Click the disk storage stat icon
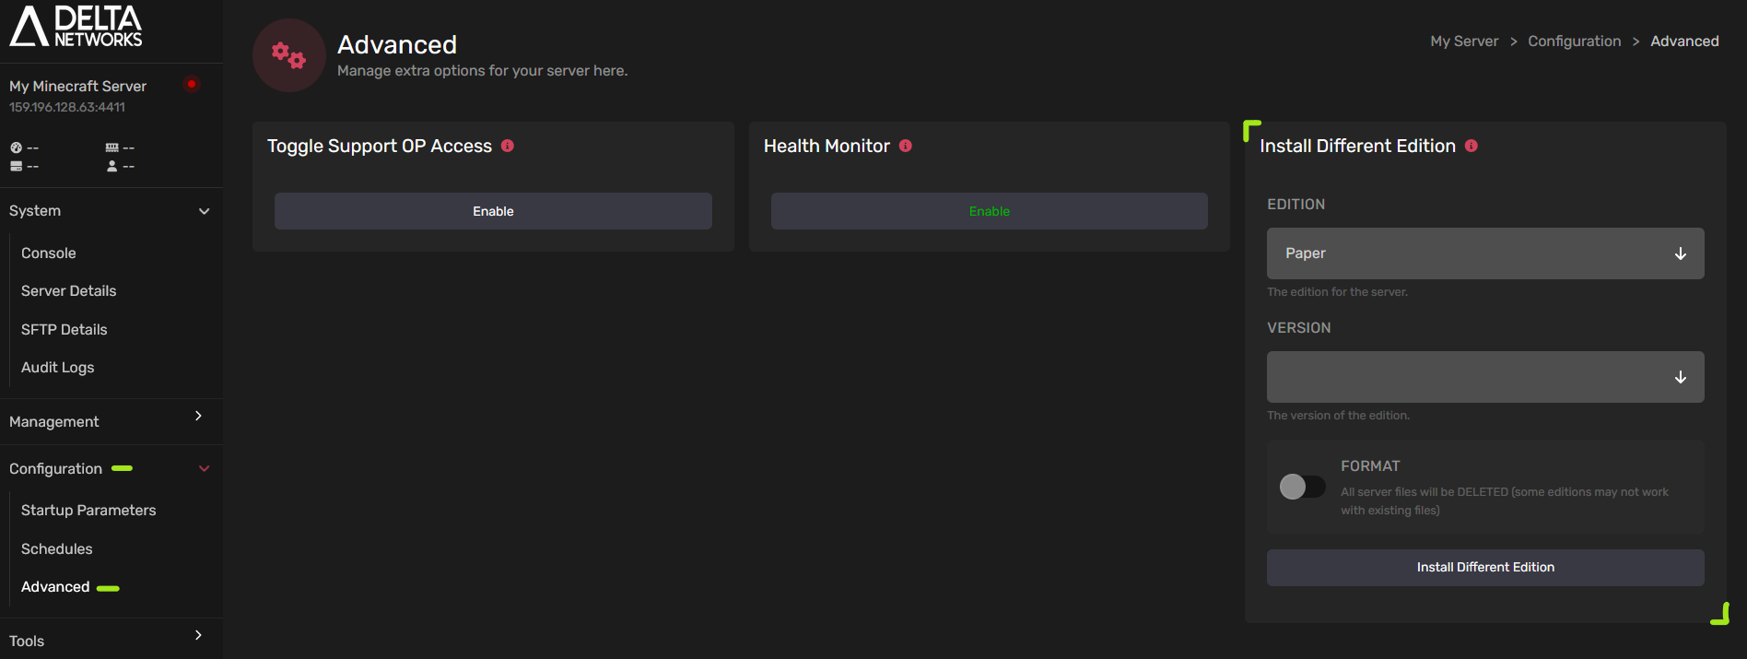The height and width of the screenshot is (659, 1747). (x=16, y=166)
